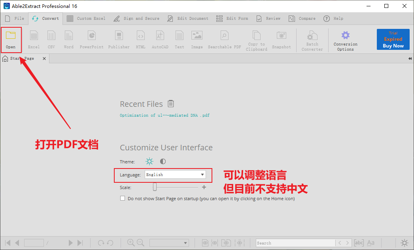Clear recent files with trash icon
The width and height of the screenshot is (414, 250).
pyautogui.click(x=171, y=104)
